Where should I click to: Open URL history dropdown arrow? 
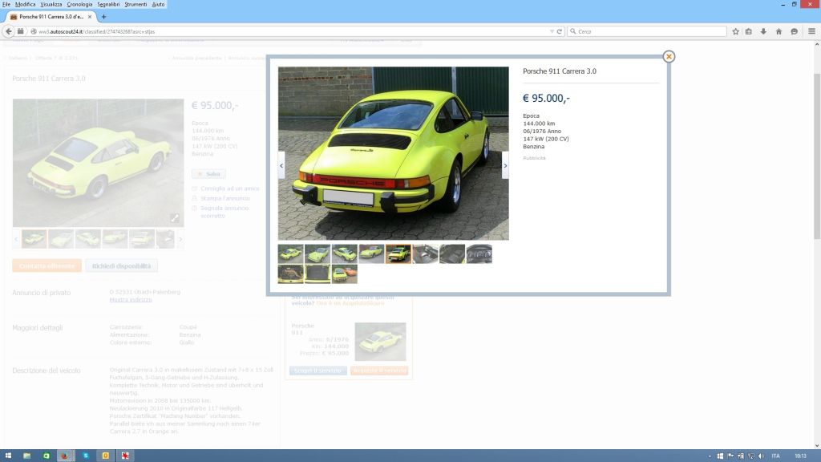(x=552, y=31)
